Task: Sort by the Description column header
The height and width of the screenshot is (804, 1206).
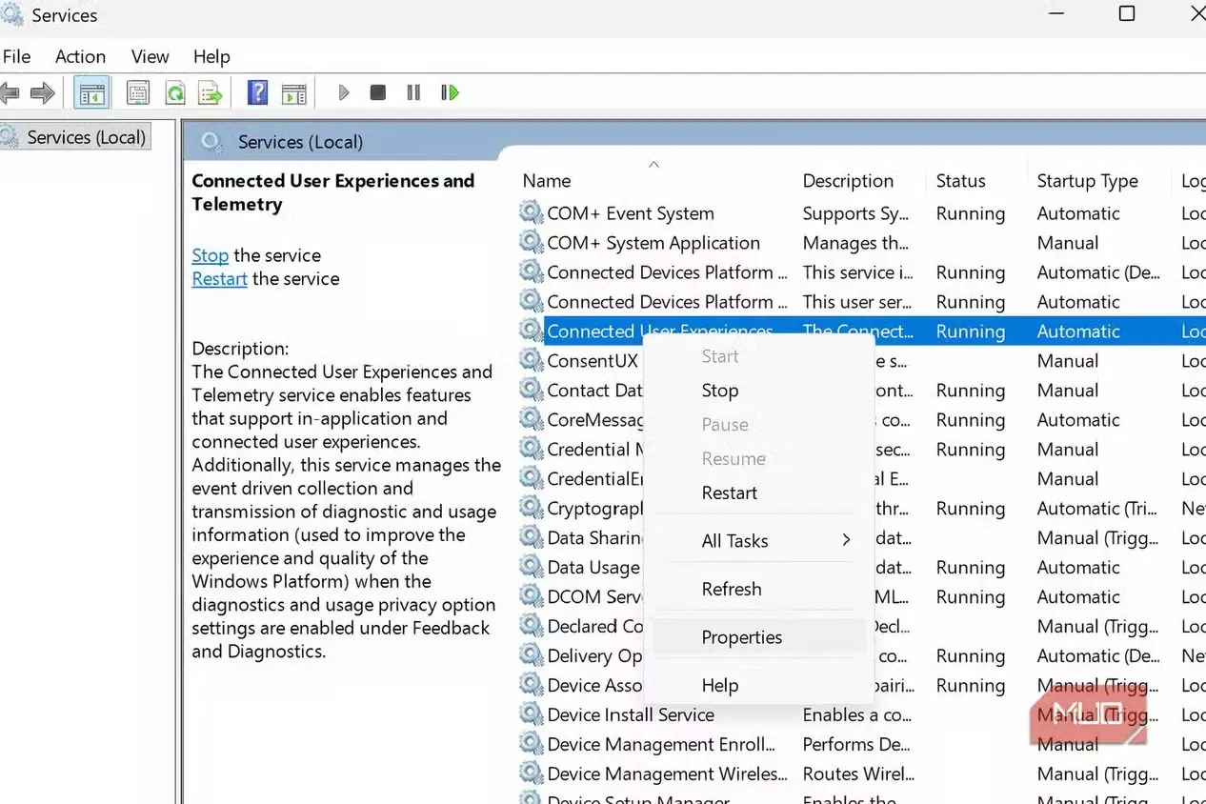Action: pos(848,181)
